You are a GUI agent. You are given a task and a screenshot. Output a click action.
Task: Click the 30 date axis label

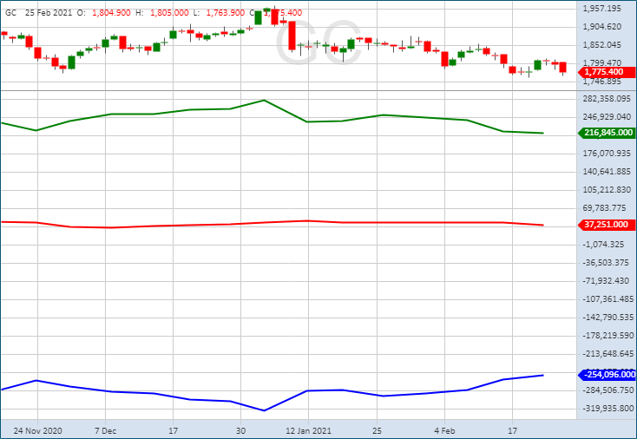pyautogui.click(x=241, y=431)
